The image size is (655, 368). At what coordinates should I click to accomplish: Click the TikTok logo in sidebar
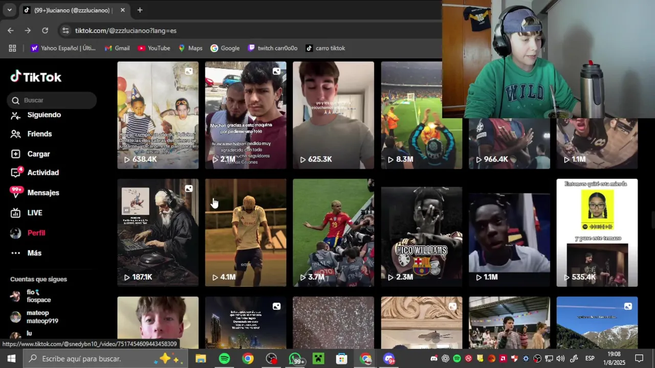[x=36, y=77]
